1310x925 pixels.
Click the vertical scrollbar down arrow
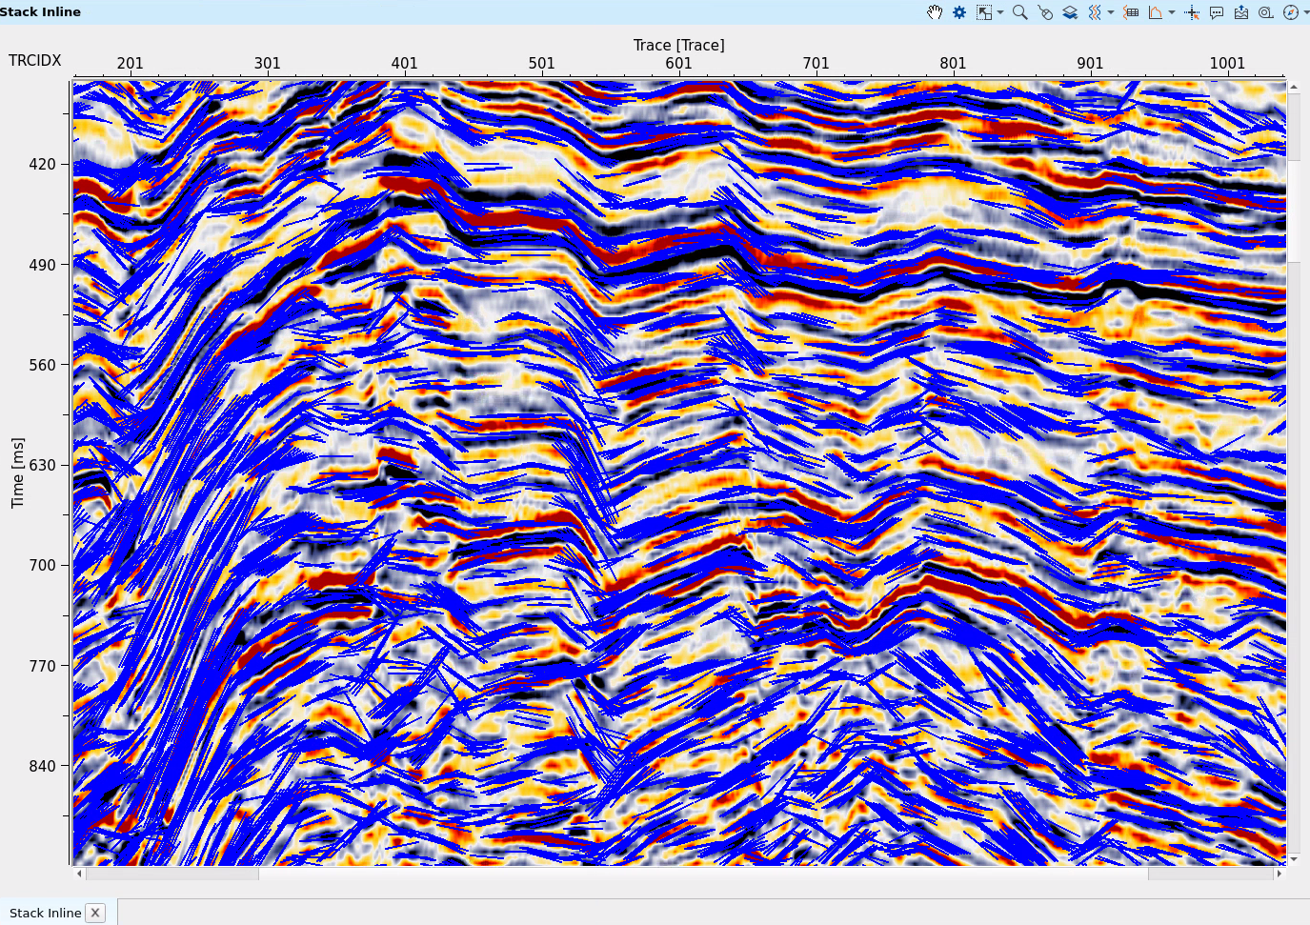(x=1295, y=859)
